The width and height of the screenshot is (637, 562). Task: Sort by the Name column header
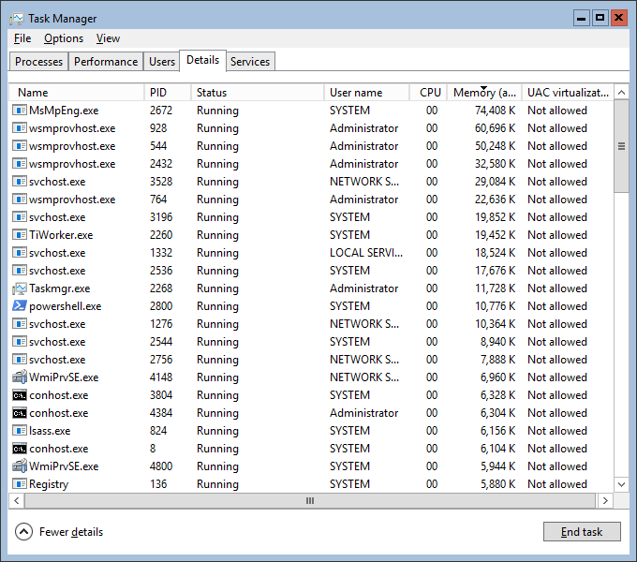(77, 93)
